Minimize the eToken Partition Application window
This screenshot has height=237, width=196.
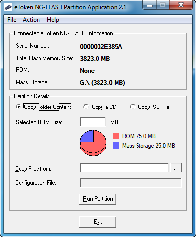150,6
